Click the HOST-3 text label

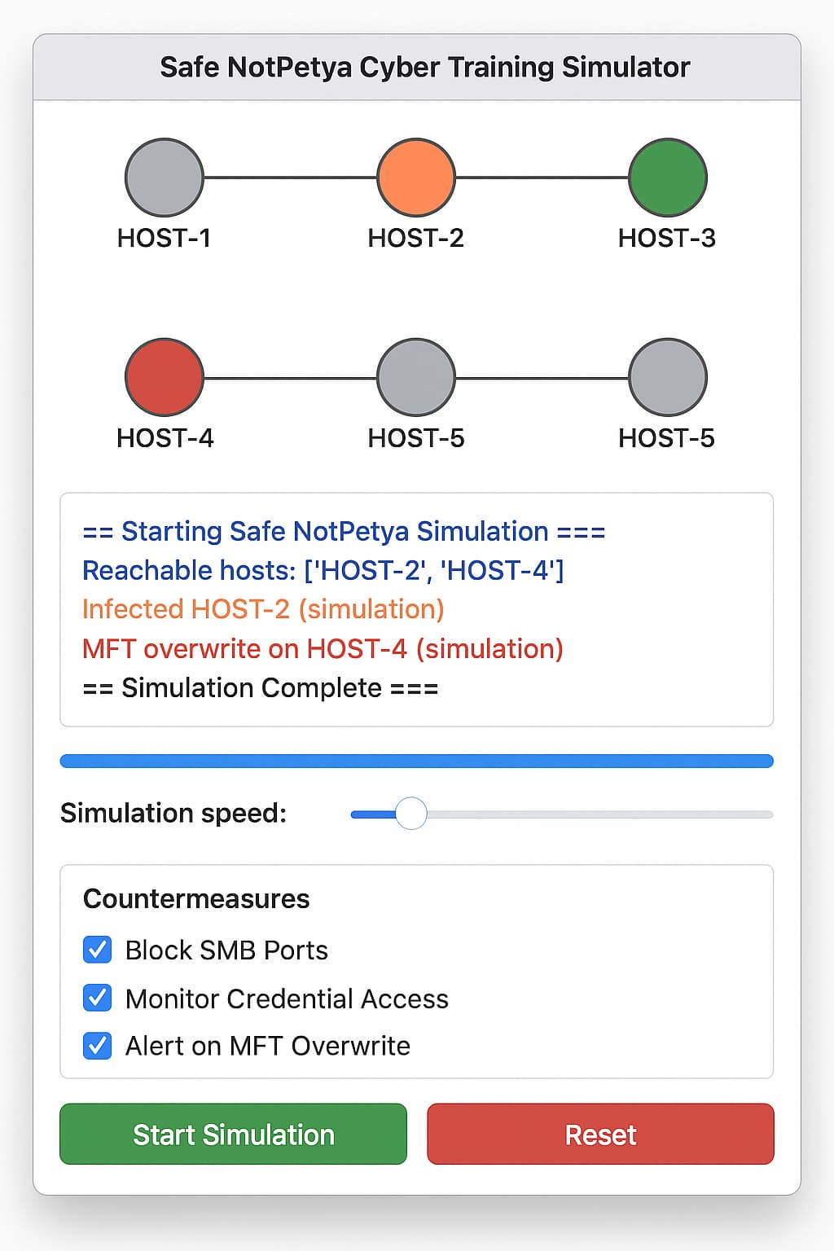pos(666,238)
